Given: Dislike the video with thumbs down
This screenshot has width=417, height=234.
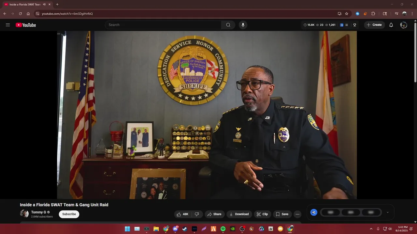Looking at the screenshot, I should (x=197, y=214).
